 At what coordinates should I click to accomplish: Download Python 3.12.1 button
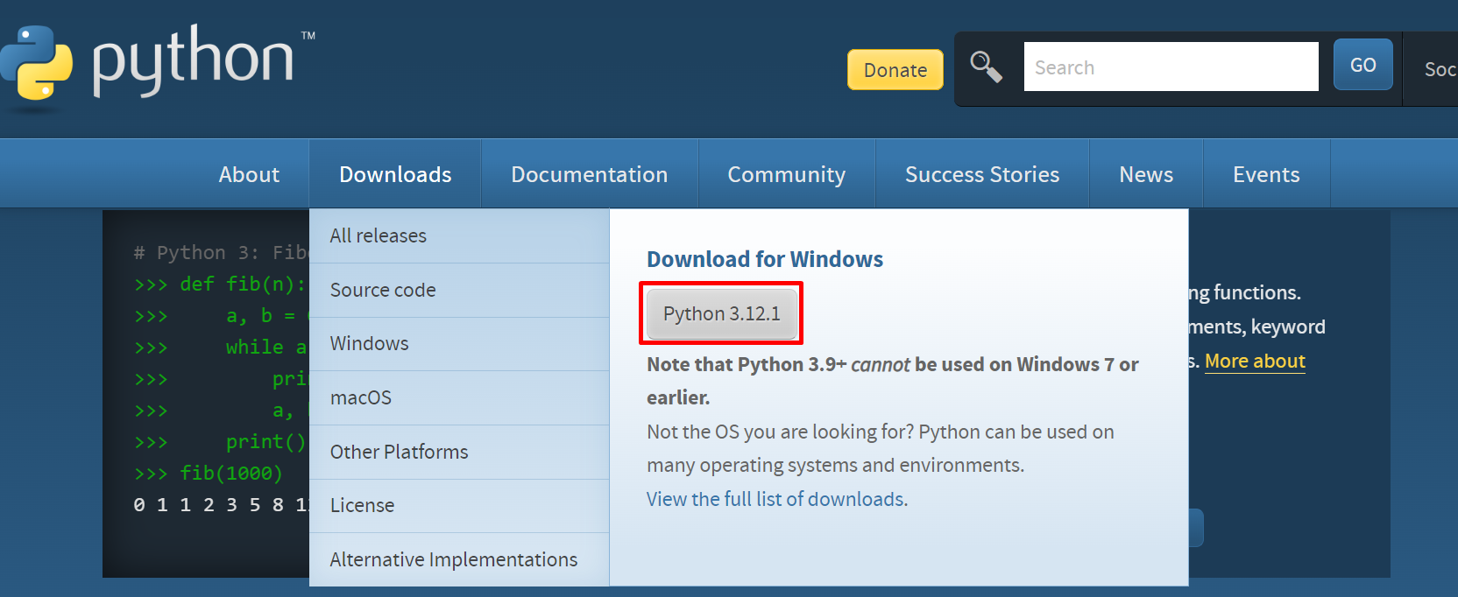[x=721, y=313]
